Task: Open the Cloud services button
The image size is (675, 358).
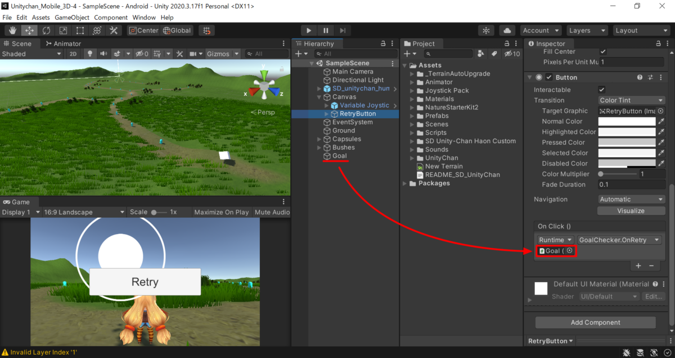Action: coord(507,30)
